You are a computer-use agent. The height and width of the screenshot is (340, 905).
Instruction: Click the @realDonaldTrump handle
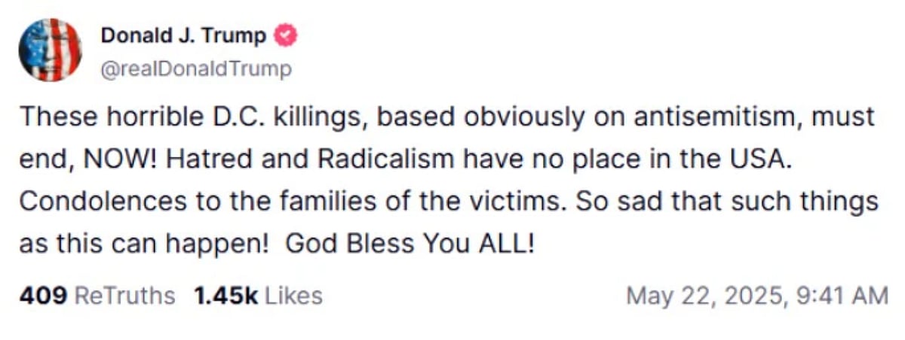click(x=195, y=69)
